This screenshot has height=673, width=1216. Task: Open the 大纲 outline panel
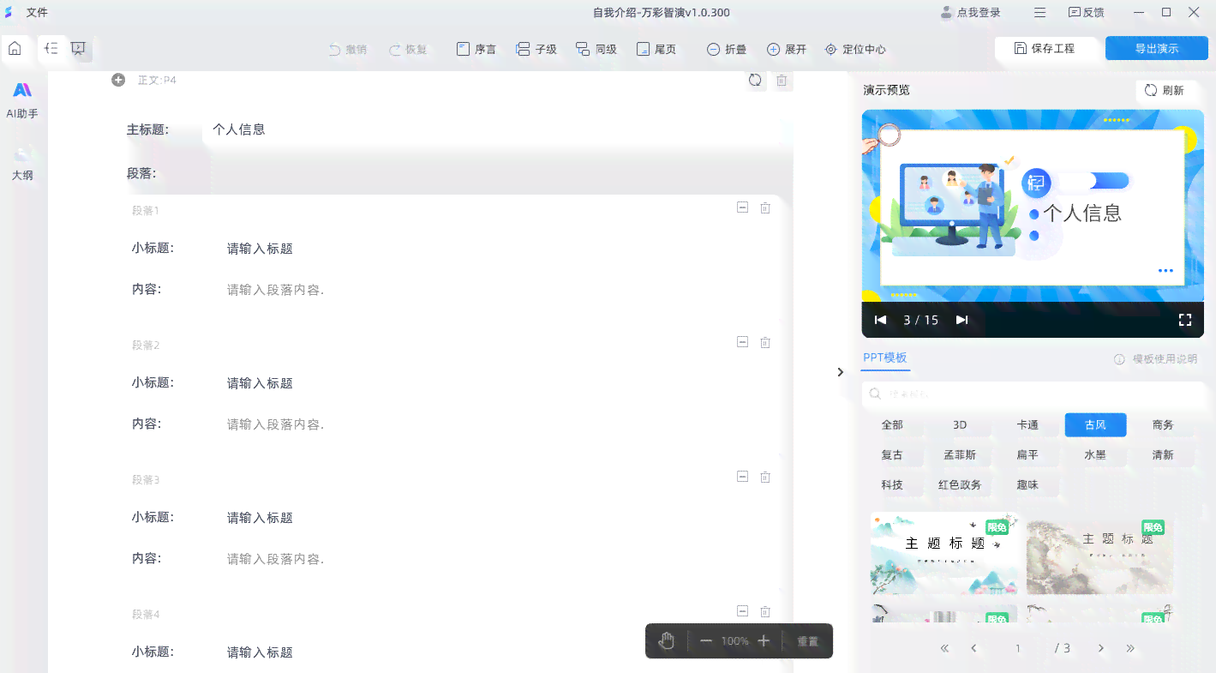coord(22,163)
